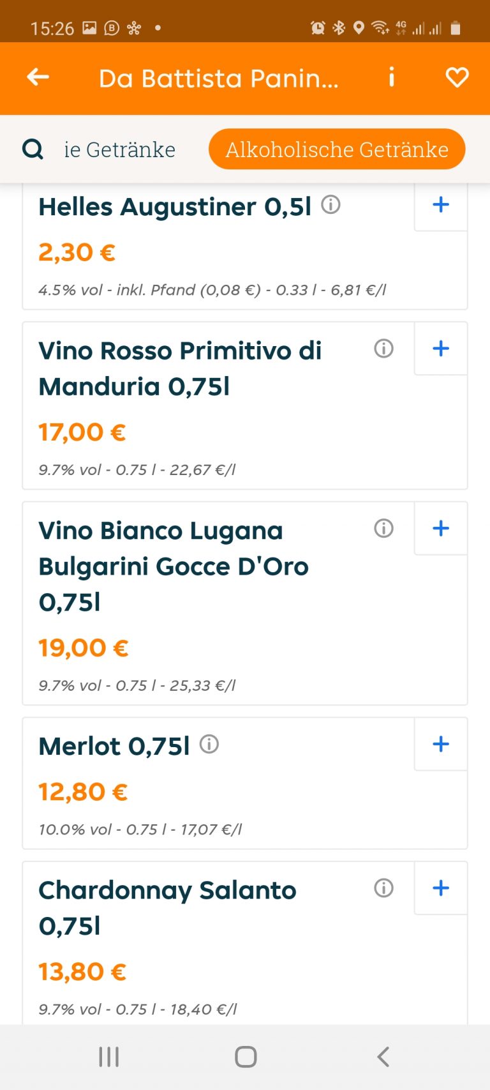The width and height of the screenshot is (490, 1090).
Task: Add Helles Augustiner 0,5l to cart
Action: coord(441,205)
